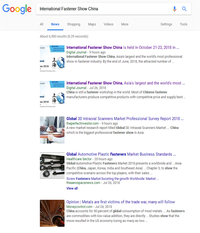The height and width of the screenshot is (233, 200).
Task: Switch to the Videos tab
Action: (108, 24)
